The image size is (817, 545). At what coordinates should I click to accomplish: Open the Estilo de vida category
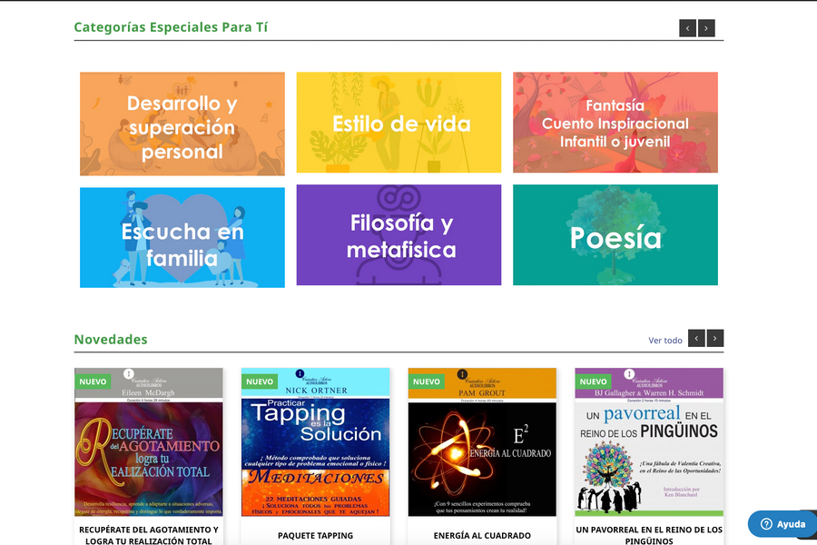399,123
